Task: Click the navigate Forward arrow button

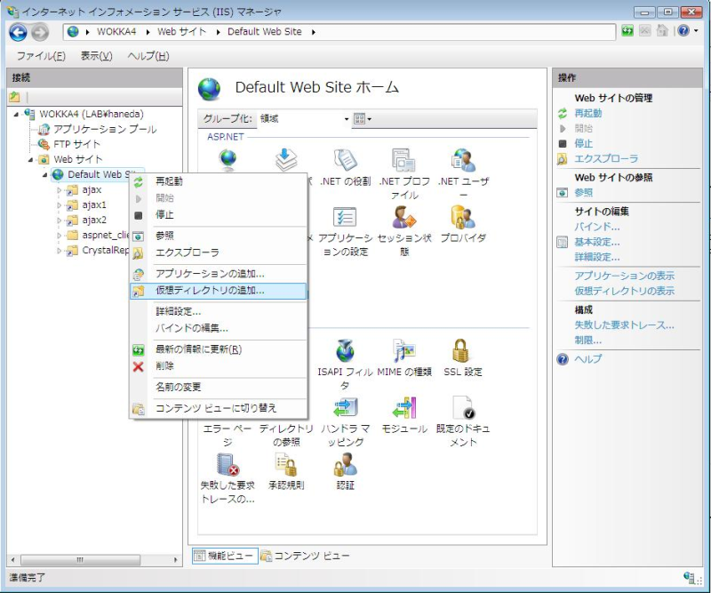Action: (40, 32)
